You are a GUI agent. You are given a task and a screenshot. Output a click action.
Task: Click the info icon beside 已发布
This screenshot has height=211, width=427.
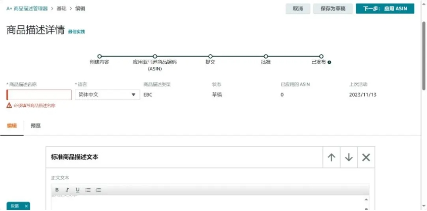[329, 62]
